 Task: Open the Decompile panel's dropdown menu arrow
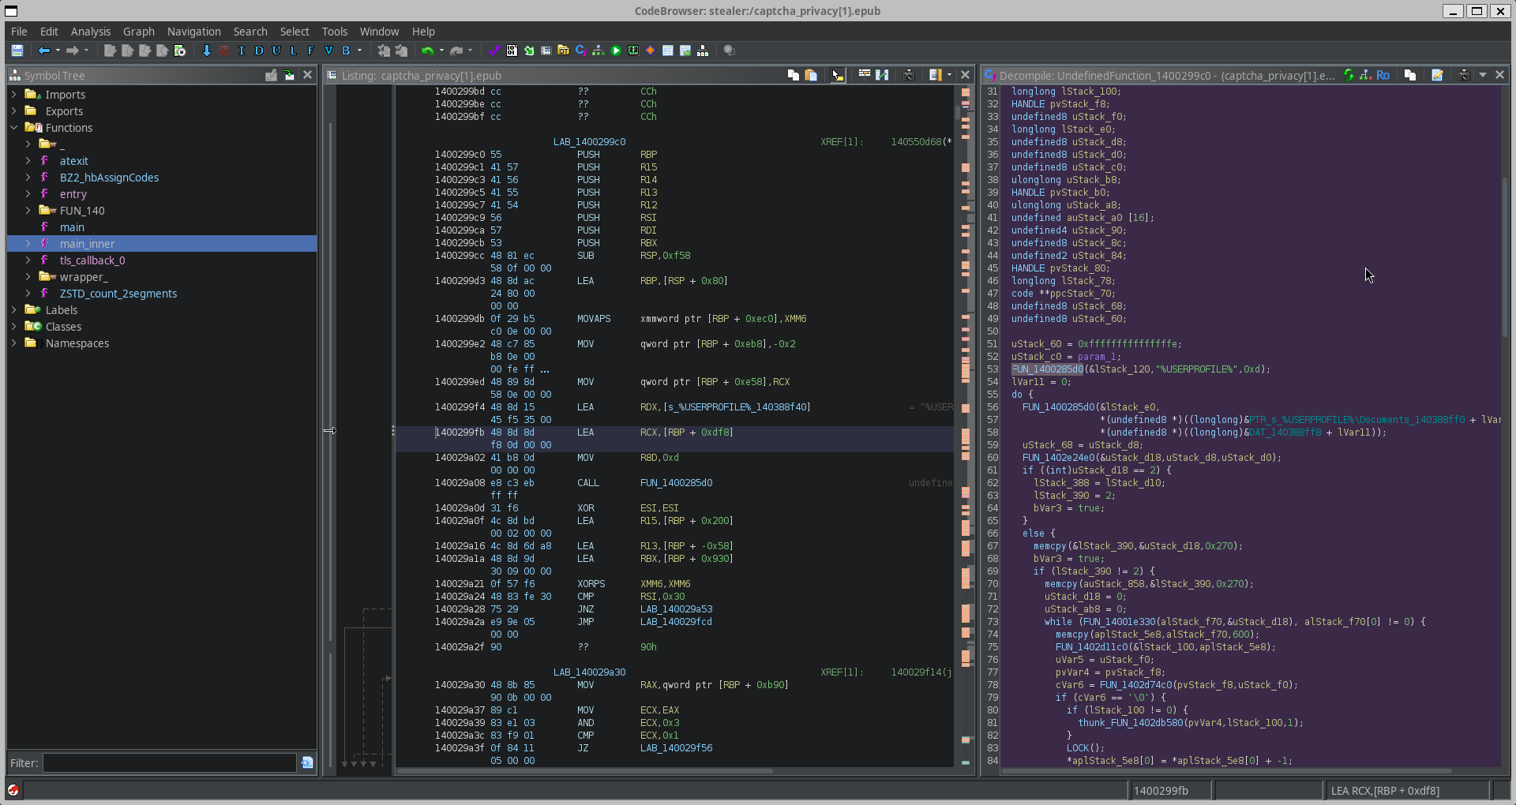(1483, 75)
